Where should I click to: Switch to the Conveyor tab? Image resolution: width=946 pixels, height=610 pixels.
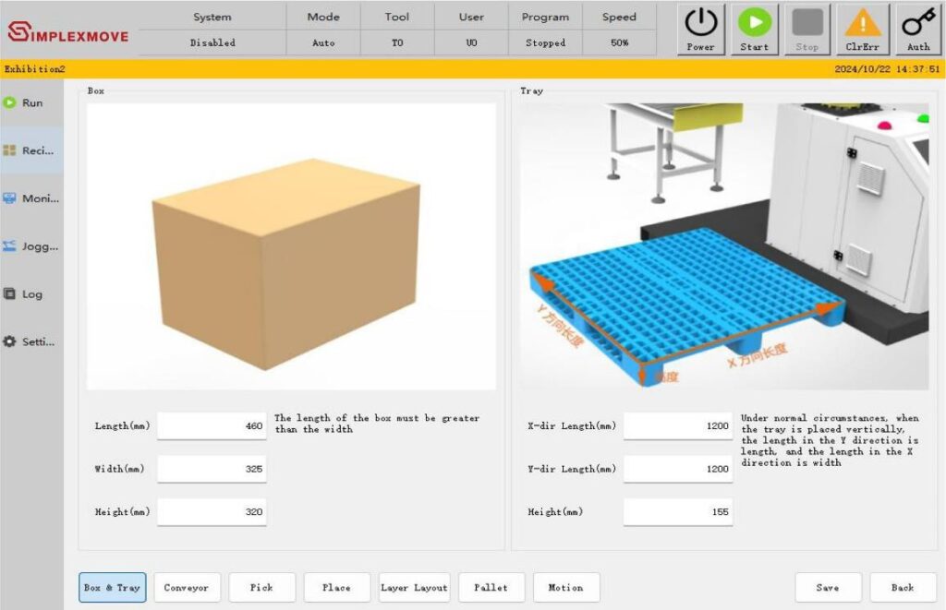click(x=187, y=588)
